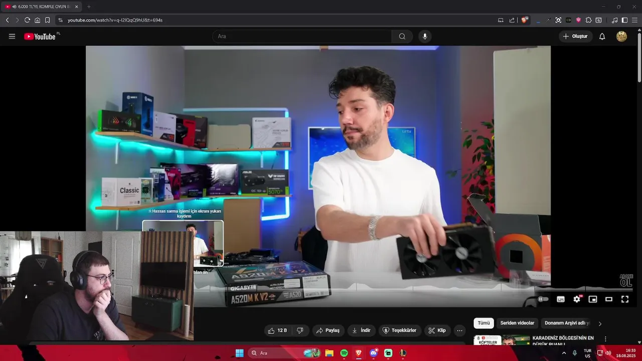The image size is (642, 361).
Task: Open the system volume control
Action: [608, 353]
